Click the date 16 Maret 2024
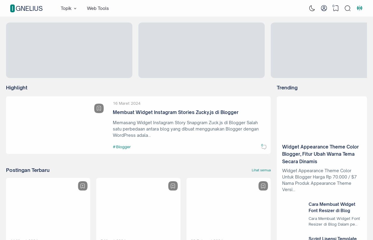Image resolution: width=373 pixels, height=240 pixels. click(x=127, y=103)
